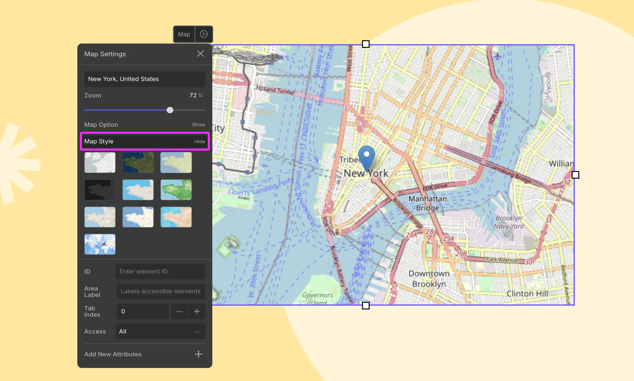Click the Downtown Brooklyn label on the map

429,279
